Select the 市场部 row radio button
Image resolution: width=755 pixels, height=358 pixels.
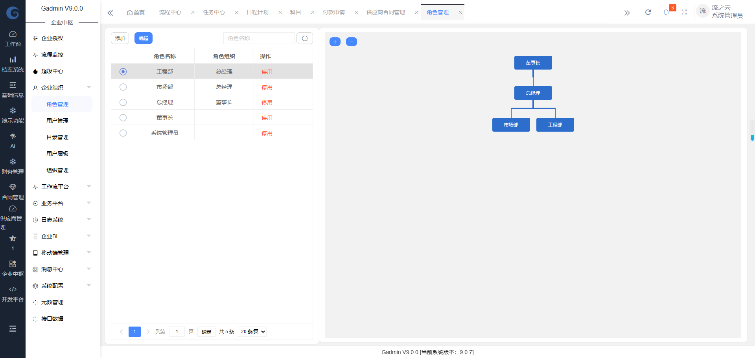coord(123,86)
